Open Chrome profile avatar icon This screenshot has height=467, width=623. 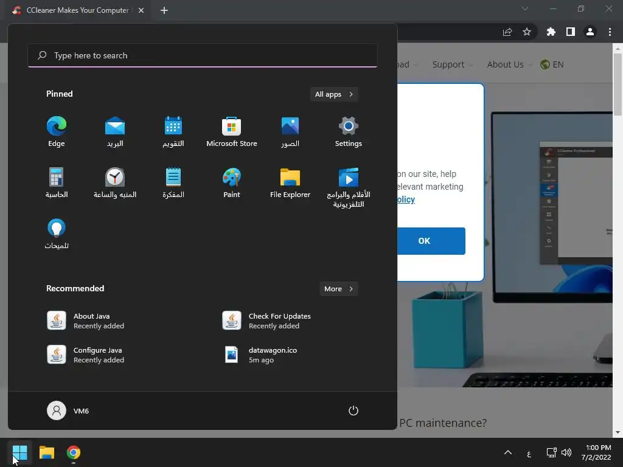point(590,32)
